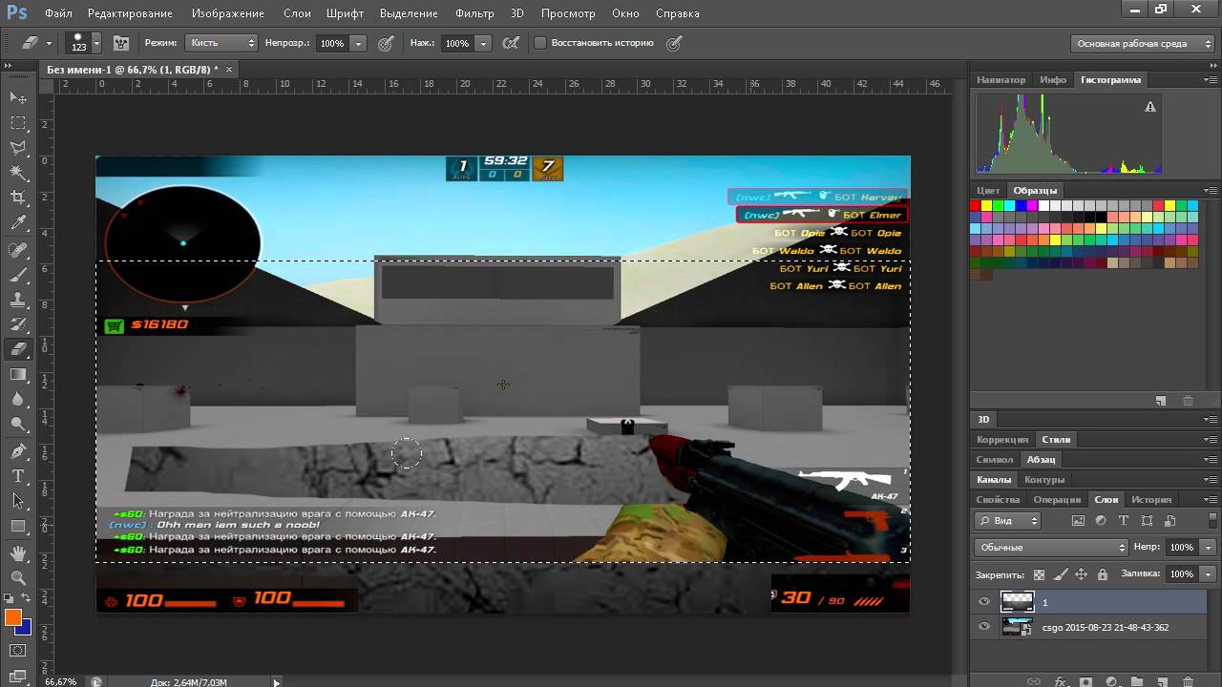Create a new layer group folder
The image size is (1222, 687).
click(x=1136, y=681)
